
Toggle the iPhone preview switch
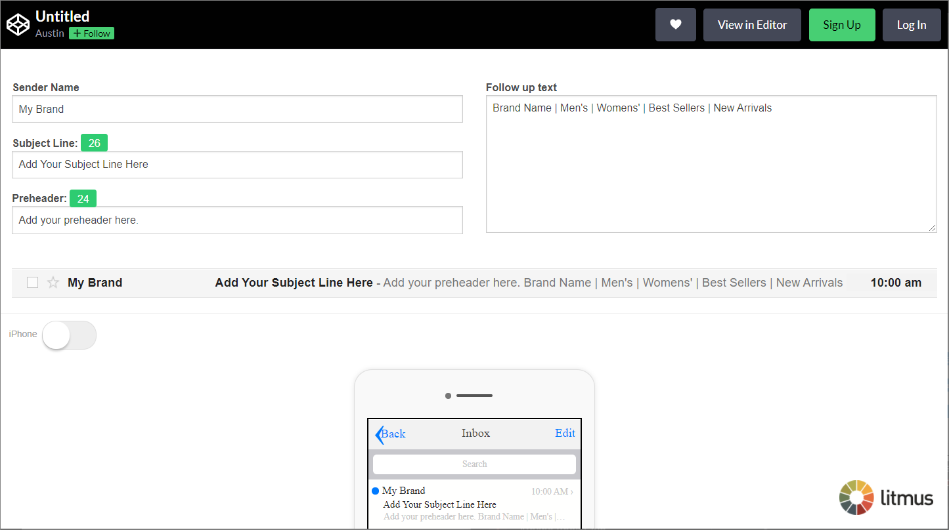tap(69, 335)
